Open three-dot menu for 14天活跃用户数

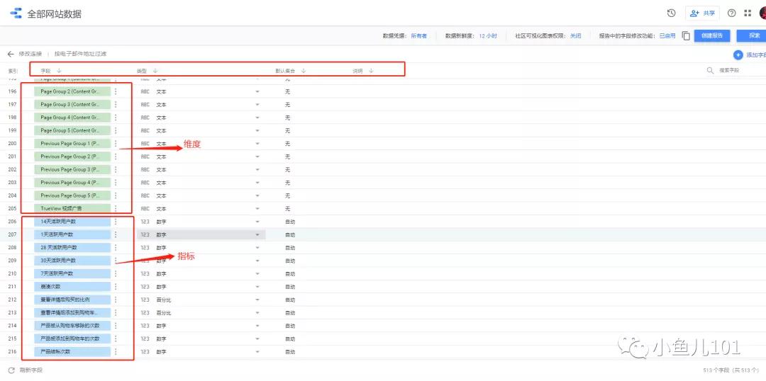point(116,222)
